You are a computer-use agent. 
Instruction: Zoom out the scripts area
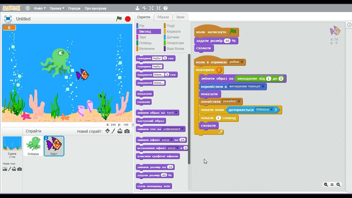(326, 185)
